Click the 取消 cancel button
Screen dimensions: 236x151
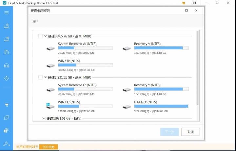190,132
